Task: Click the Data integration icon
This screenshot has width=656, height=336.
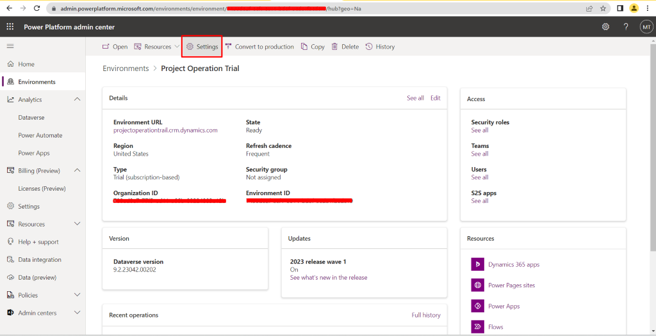Action: (10, 260)
